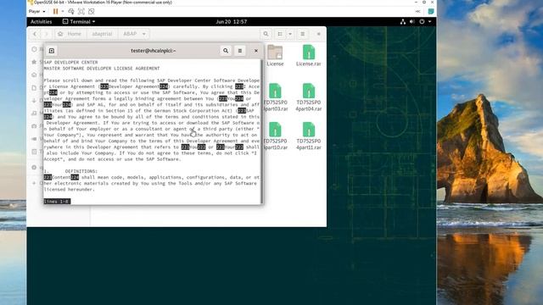Viewport: 543px width, 305px height.
Task: Switch to Unity mode in VMware toolbar
Action: [91, 11]
